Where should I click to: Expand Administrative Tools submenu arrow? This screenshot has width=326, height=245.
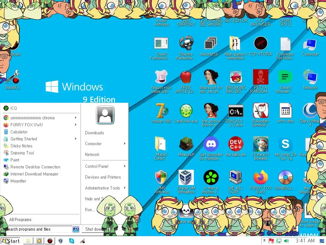pyautogui.click(x=125, y=188)
